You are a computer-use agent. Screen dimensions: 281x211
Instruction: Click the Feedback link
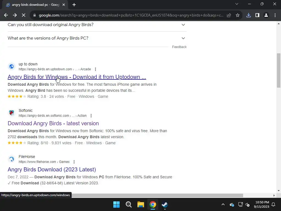click(x=179, y=47)
